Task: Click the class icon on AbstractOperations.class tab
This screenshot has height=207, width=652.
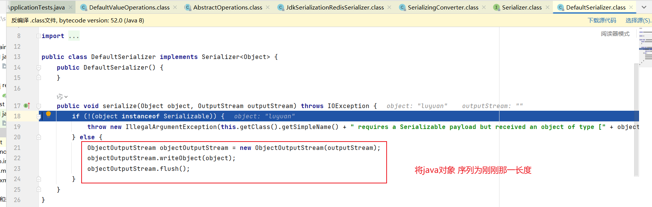Action: pyautogui.click(x=188, y=7)
